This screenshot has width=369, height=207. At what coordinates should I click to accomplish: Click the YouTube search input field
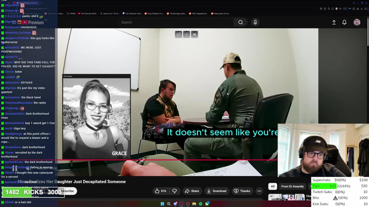176,22
